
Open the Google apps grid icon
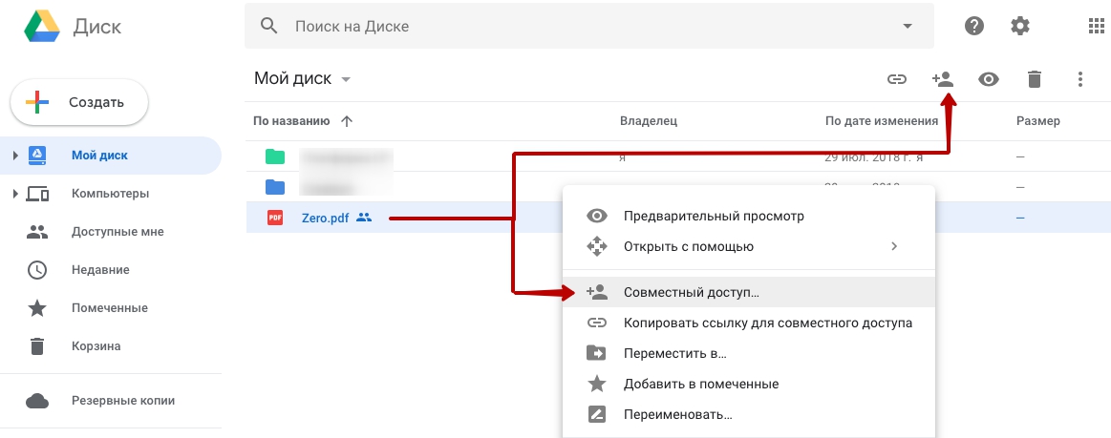1096,26
